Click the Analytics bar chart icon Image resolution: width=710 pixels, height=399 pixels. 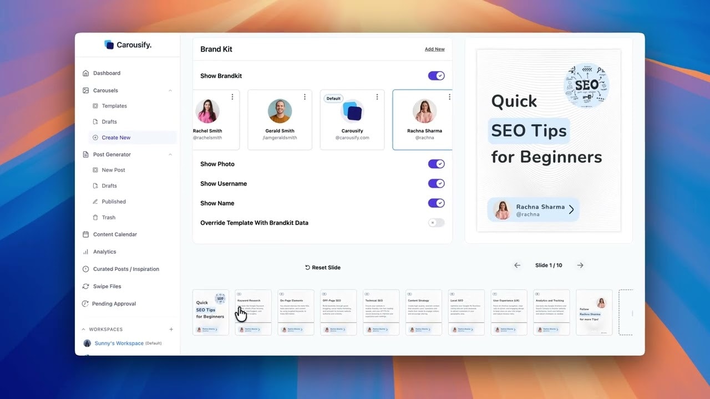(x=85, y=252)
